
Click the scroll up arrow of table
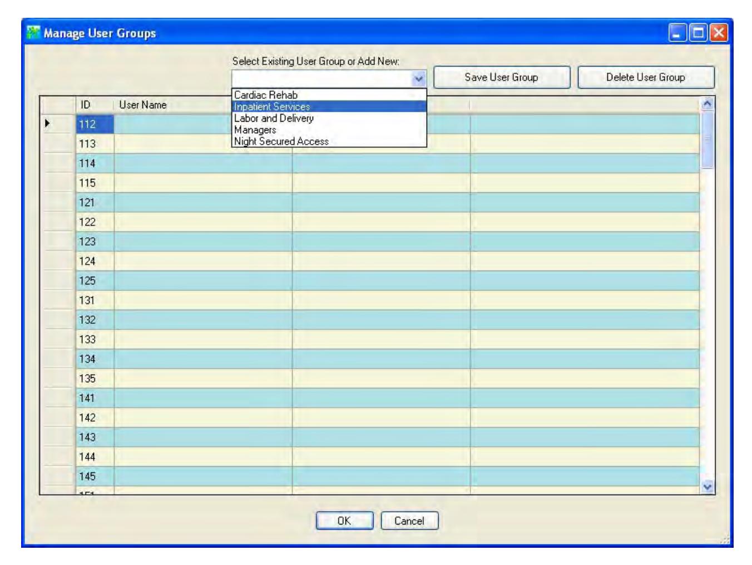click(708, 104)
